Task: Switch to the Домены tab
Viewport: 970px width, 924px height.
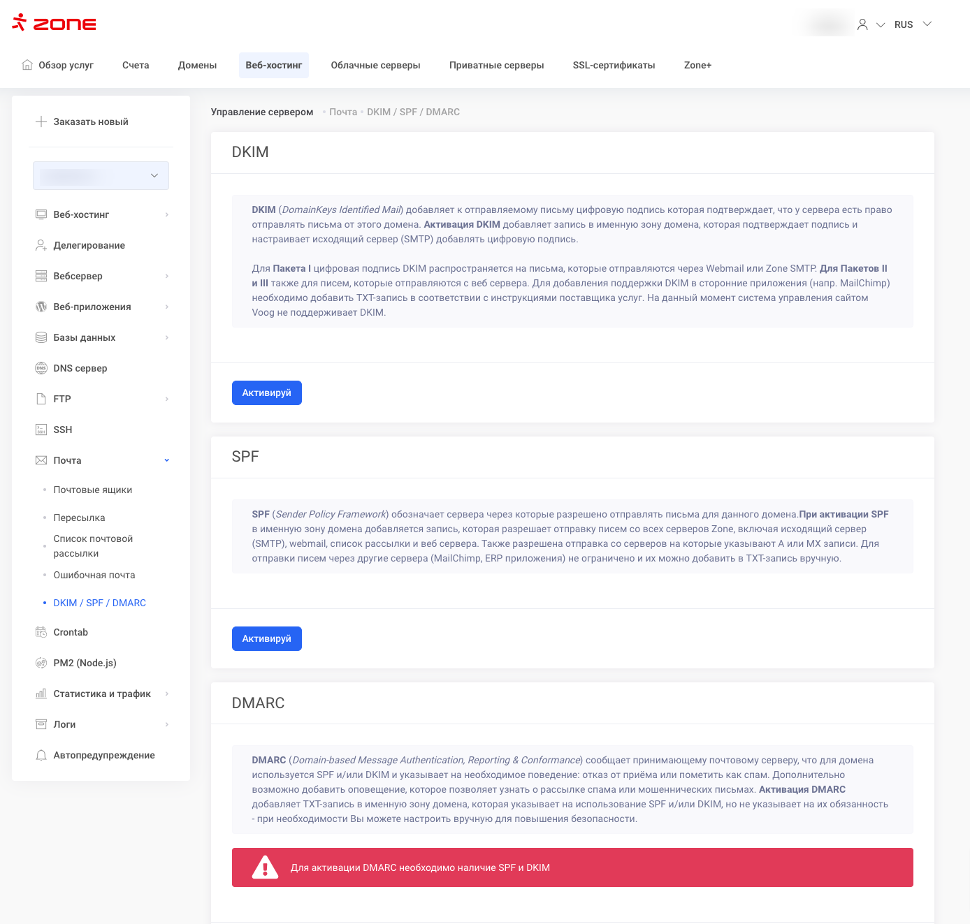Action: 197,65
